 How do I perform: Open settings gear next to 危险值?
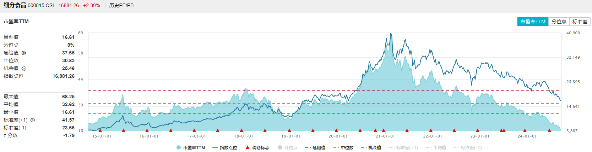24,53
